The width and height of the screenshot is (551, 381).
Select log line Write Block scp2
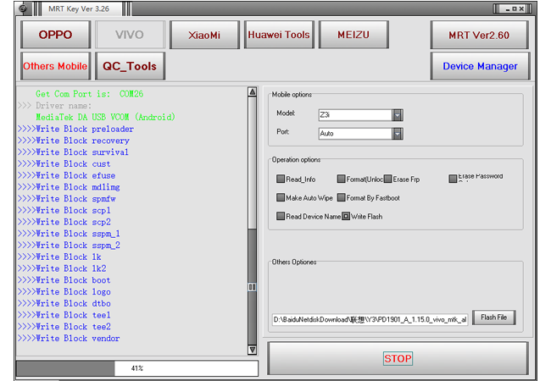64,222
